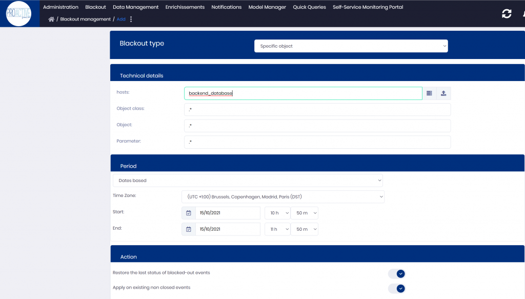The height and width of the screenshot is (299, 525).
Task: Open the Model Manager menu
Action: [267, 7]
